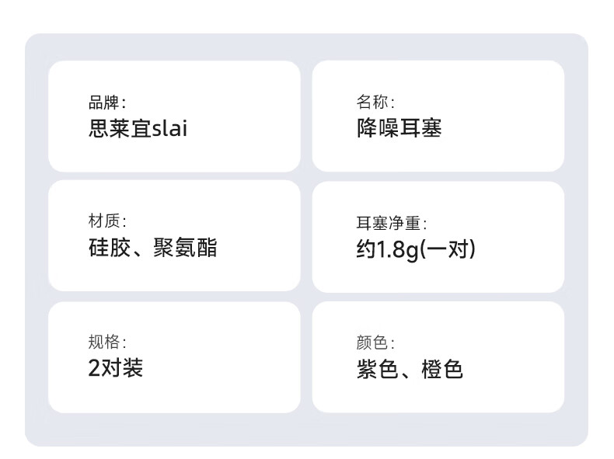Select the 2对装 specification value
Screen dimensions: 614x459
(115, 367)
